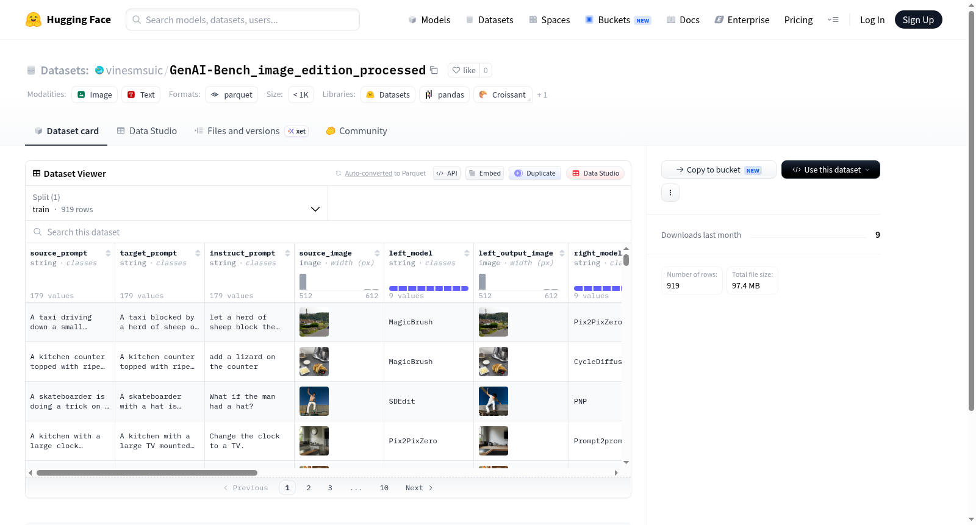Viewport: 976px width, 525px height.
Task: Click the Copy to bucket button
Action: [x=719, y=170]
